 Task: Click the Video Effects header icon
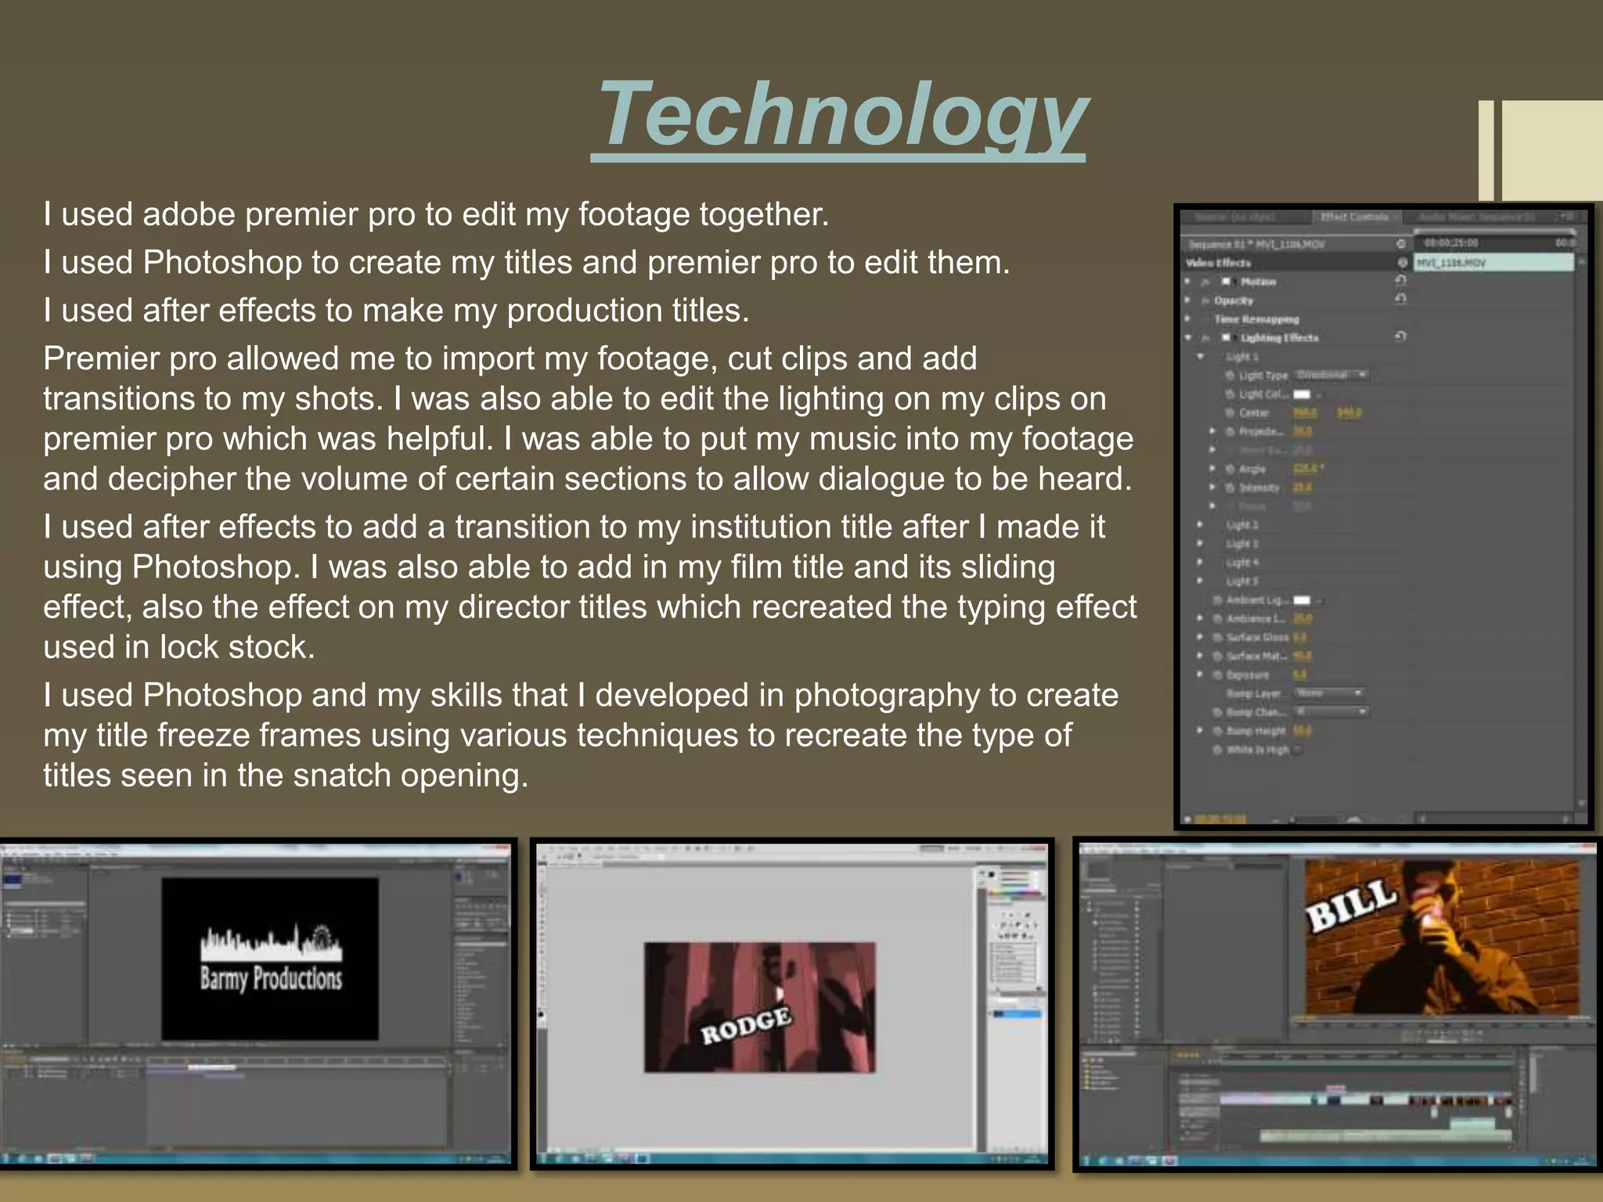click(1402, 262)
